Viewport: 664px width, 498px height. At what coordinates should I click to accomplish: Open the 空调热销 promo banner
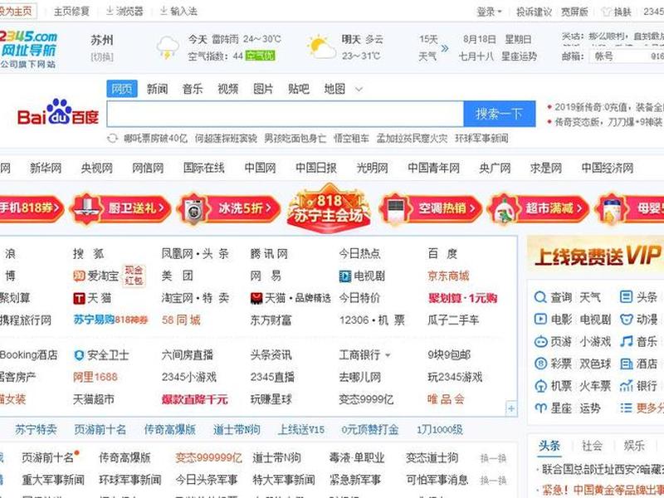[x=430, y=208]
